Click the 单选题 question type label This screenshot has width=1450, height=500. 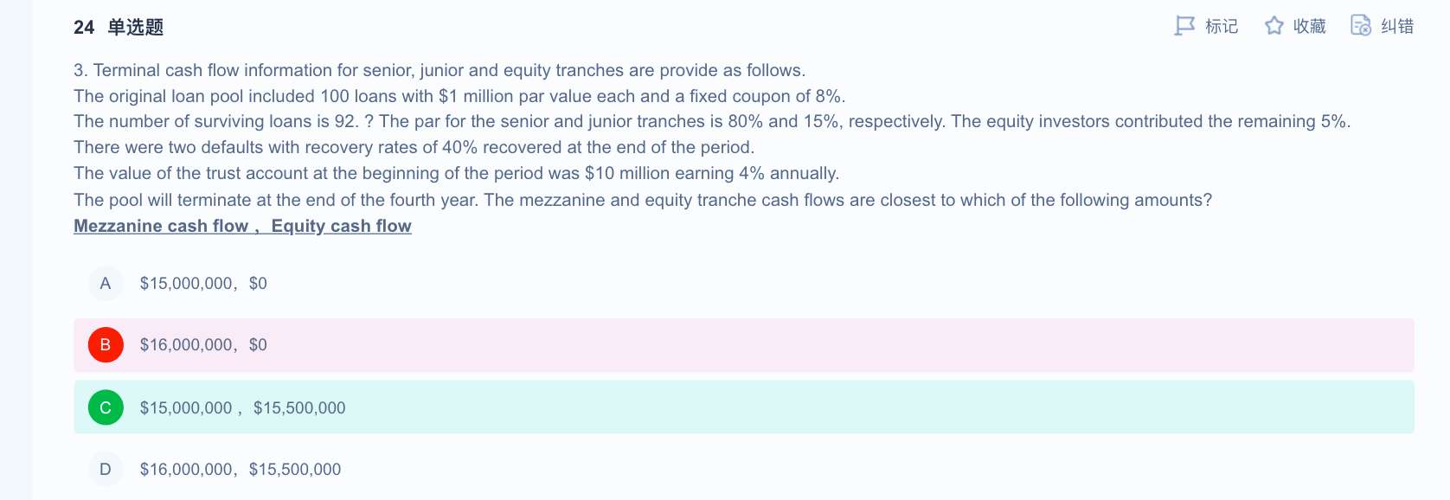coord(136,28)
